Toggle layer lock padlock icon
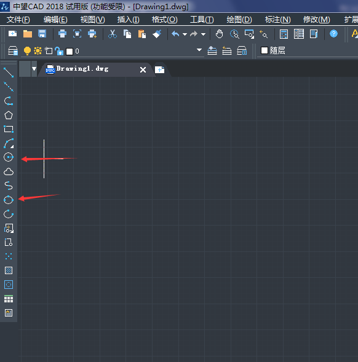Image resolution: width=358 pixels, height=362 pixels. [x=60, y=51]
